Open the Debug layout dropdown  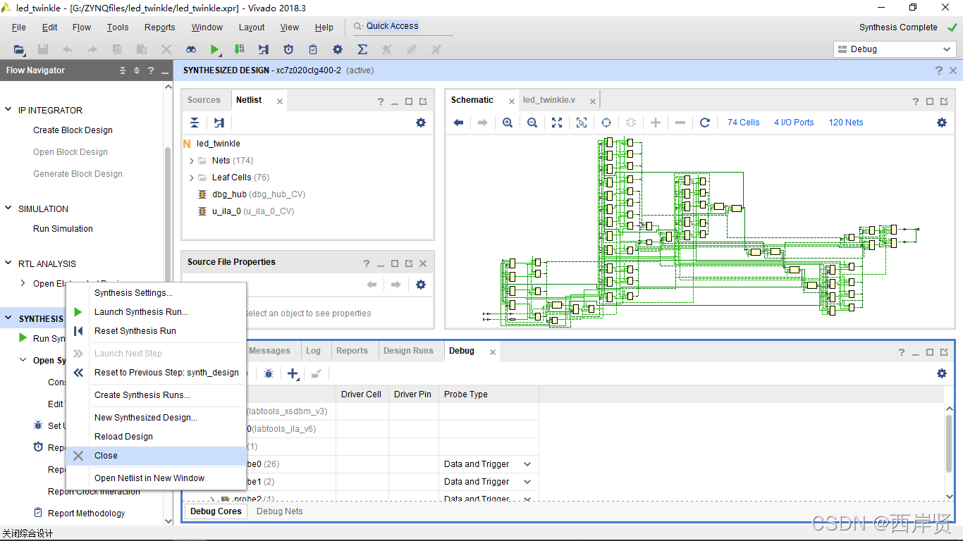coord(895,49)
